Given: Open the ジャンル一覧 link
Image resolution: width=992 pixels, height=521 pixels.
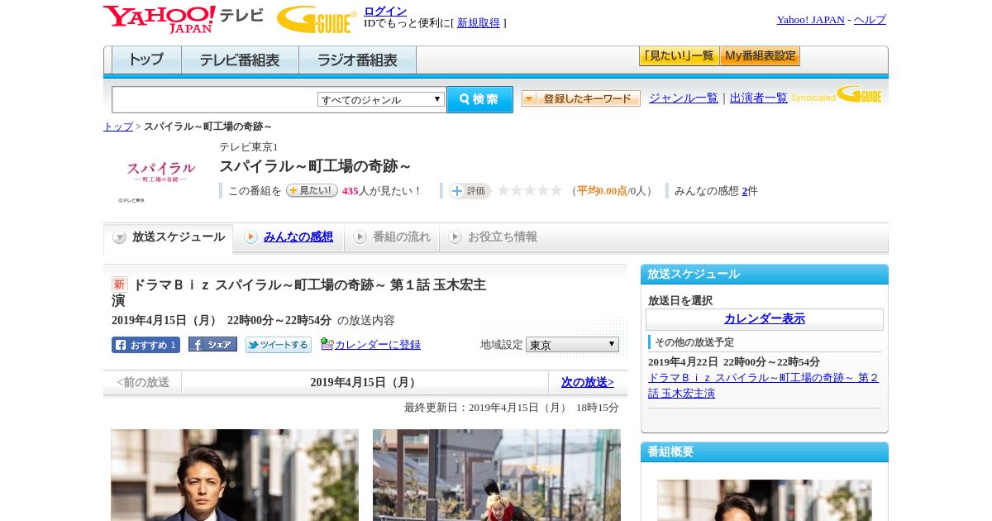Looking at the screenshot, I should pyautogui.click(x=684, y=98).
